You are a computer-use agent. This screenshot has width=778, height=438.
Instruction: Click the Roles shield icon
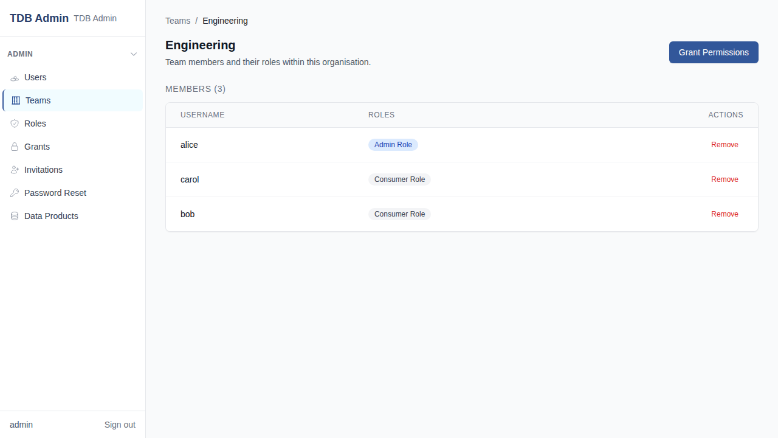pyautogui.click(x=15, y=123)
